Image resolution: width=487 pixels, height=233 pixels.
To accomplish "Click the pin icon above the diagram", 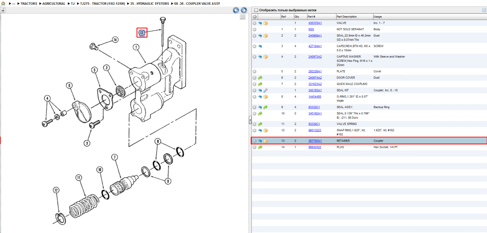I will tap(3, 10).
